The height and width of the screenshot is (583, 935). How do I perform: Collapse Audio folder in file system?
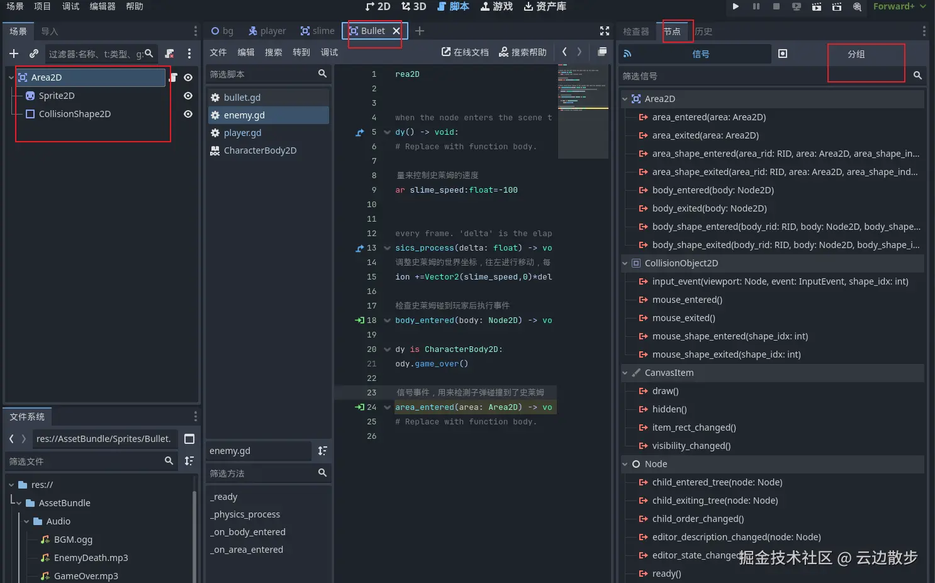click(x=26, y=521)
